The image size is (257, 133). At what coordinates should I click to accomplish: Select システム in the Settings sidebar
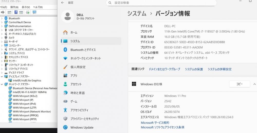[91, 41]
